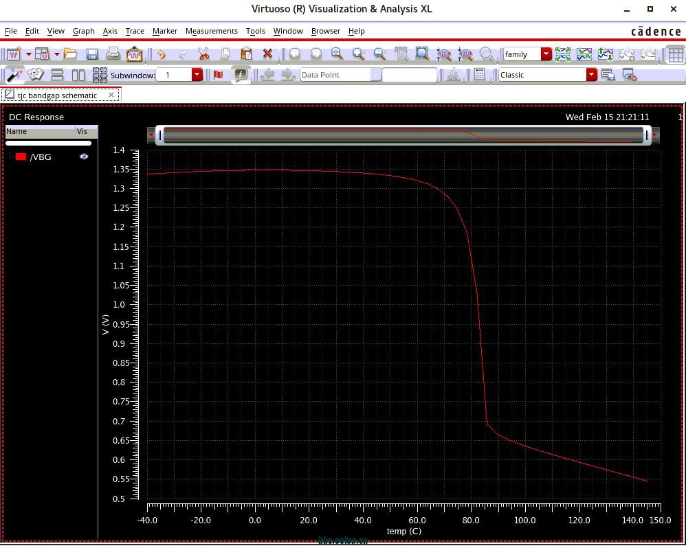Toggle the info balloon icon
The image size is (686, 548).
coord(240,75)
